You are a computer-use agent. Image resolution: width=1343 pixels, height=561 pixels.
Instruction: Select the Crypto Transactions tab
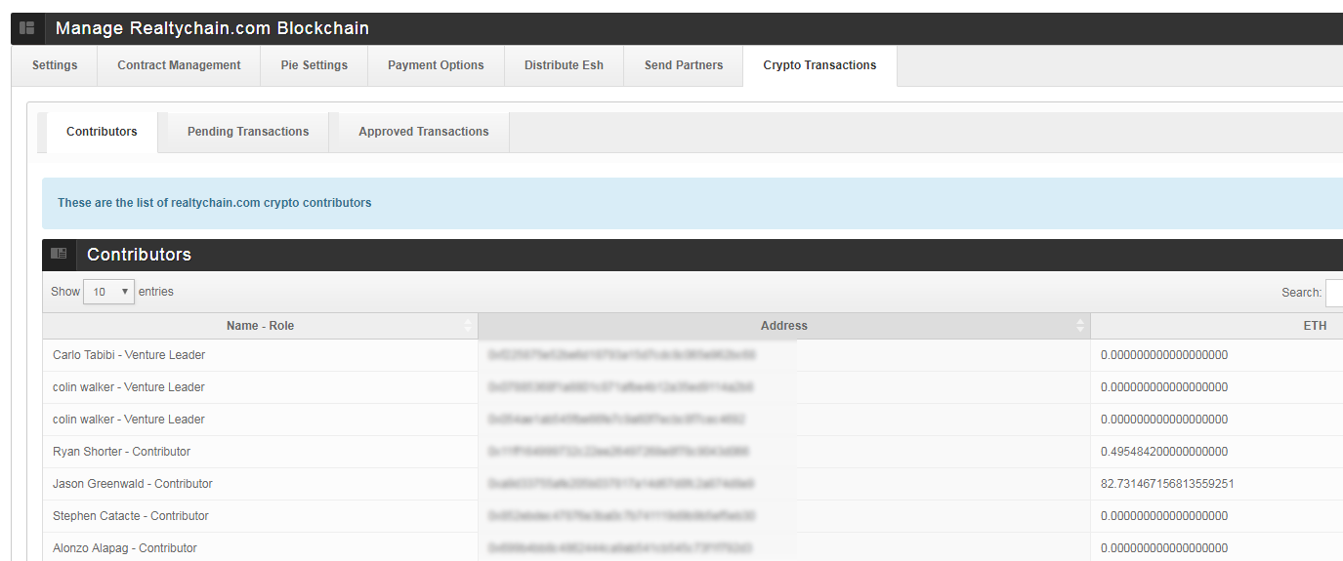coord(819,65)
